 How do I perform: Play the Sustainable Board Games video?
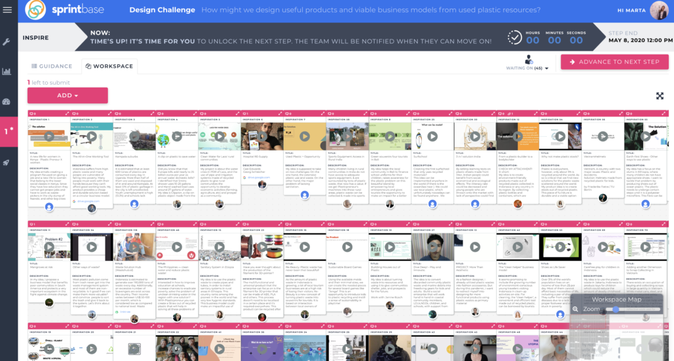(348, 247)
